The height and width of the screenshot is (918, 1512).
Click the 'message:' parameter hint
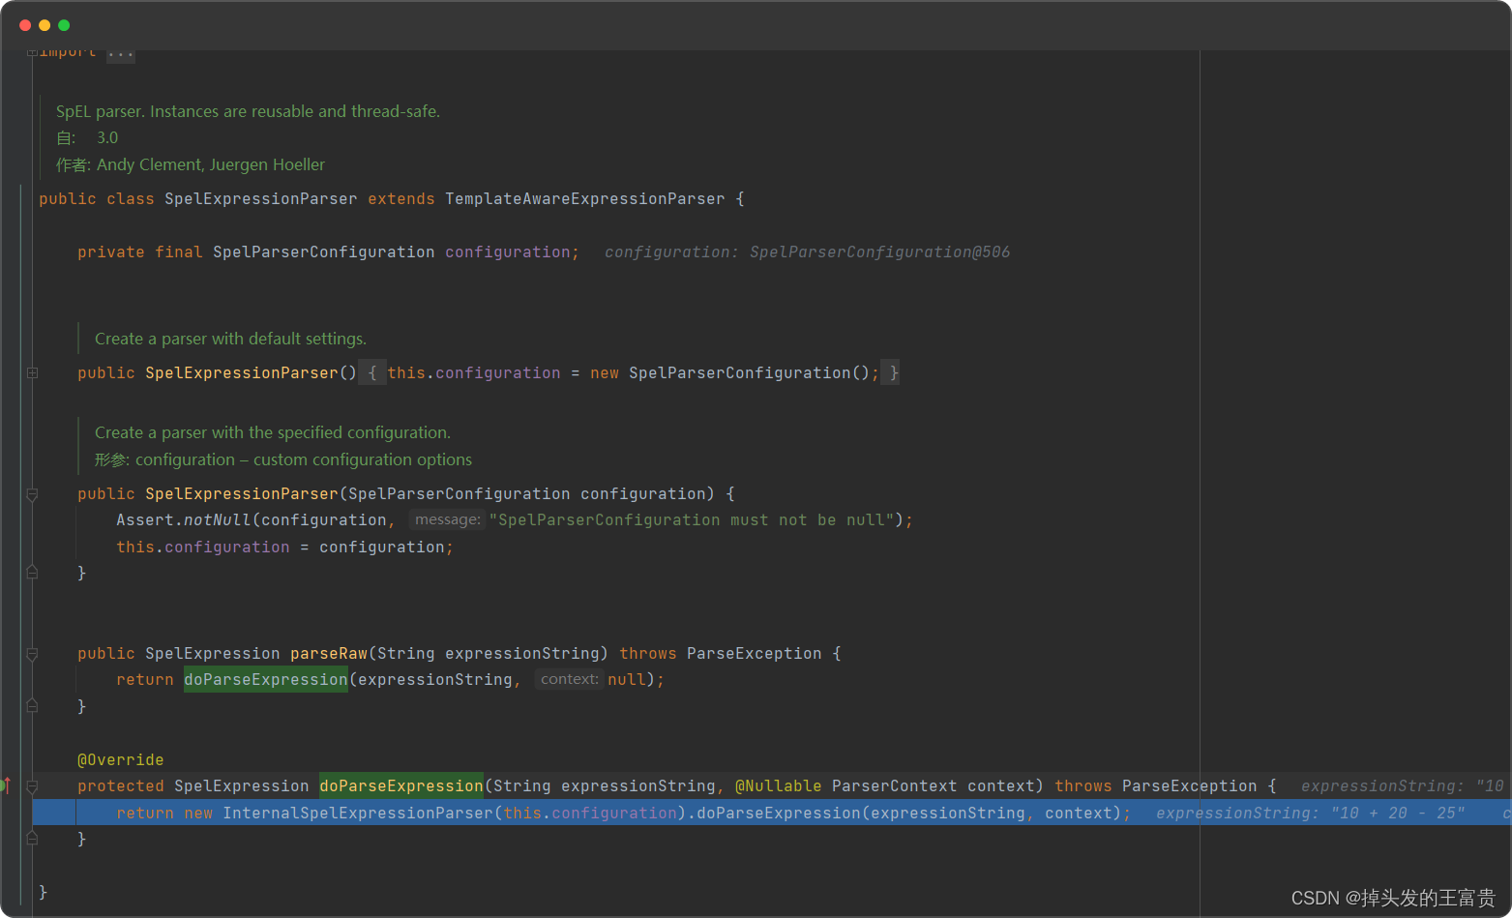(447, 519)
